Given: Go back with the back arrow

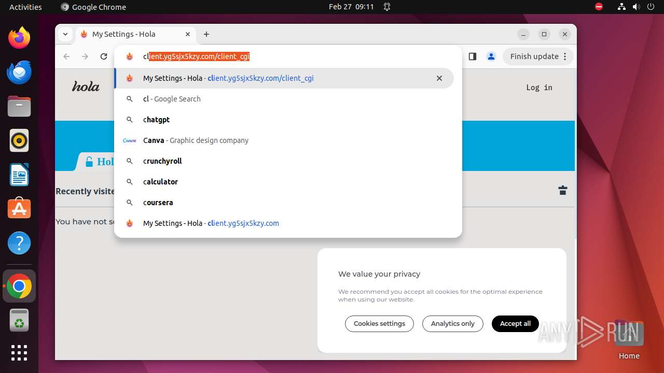Looking at the screenshot, I should (x=66, y=56).
